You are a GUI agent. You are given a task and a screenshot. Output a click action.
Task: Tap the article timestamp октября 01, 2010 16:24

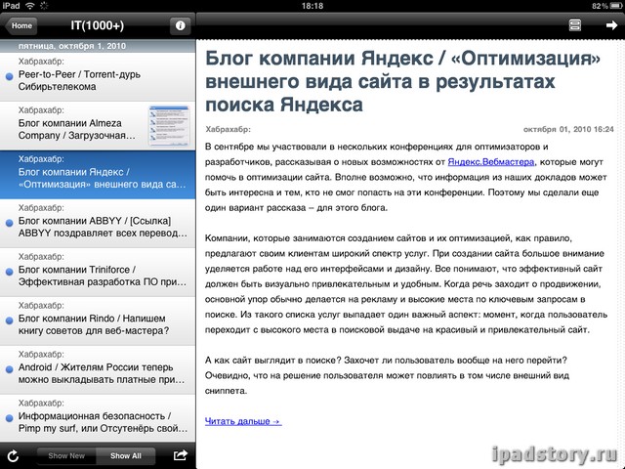(568, 129)
